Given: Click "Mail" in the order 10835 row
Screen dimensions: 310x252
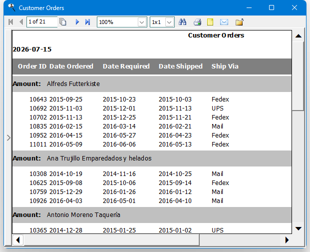Looking at the screenshot, I should pyautogui.click(x=217, y=126).
